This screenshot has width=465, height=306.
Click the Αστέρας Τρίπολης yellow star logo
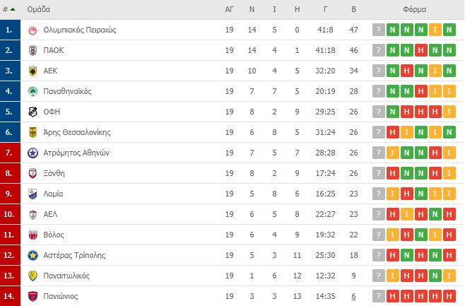coord(33,255)
